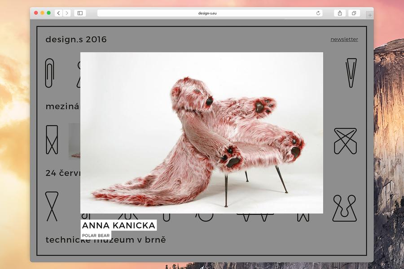Reload the design-s.eu page
This screenshot has width=404, height=269.
[318, 13]
